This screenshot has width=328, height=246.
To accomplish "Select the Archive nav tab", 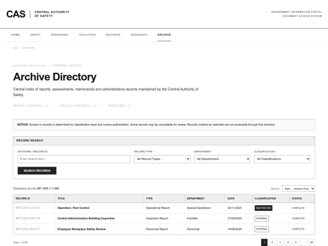I will click(x=164, y=35).
